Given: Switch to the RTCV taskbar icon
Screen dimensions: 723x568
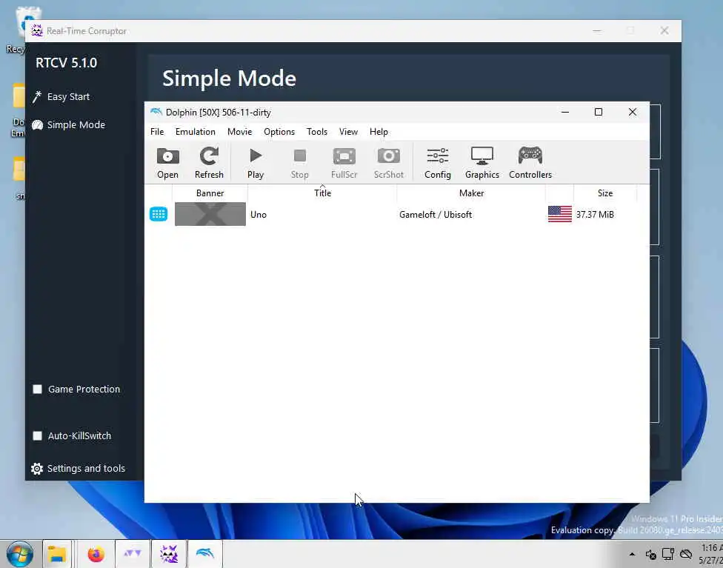Looking at the screenshot, I should [169, 554].
